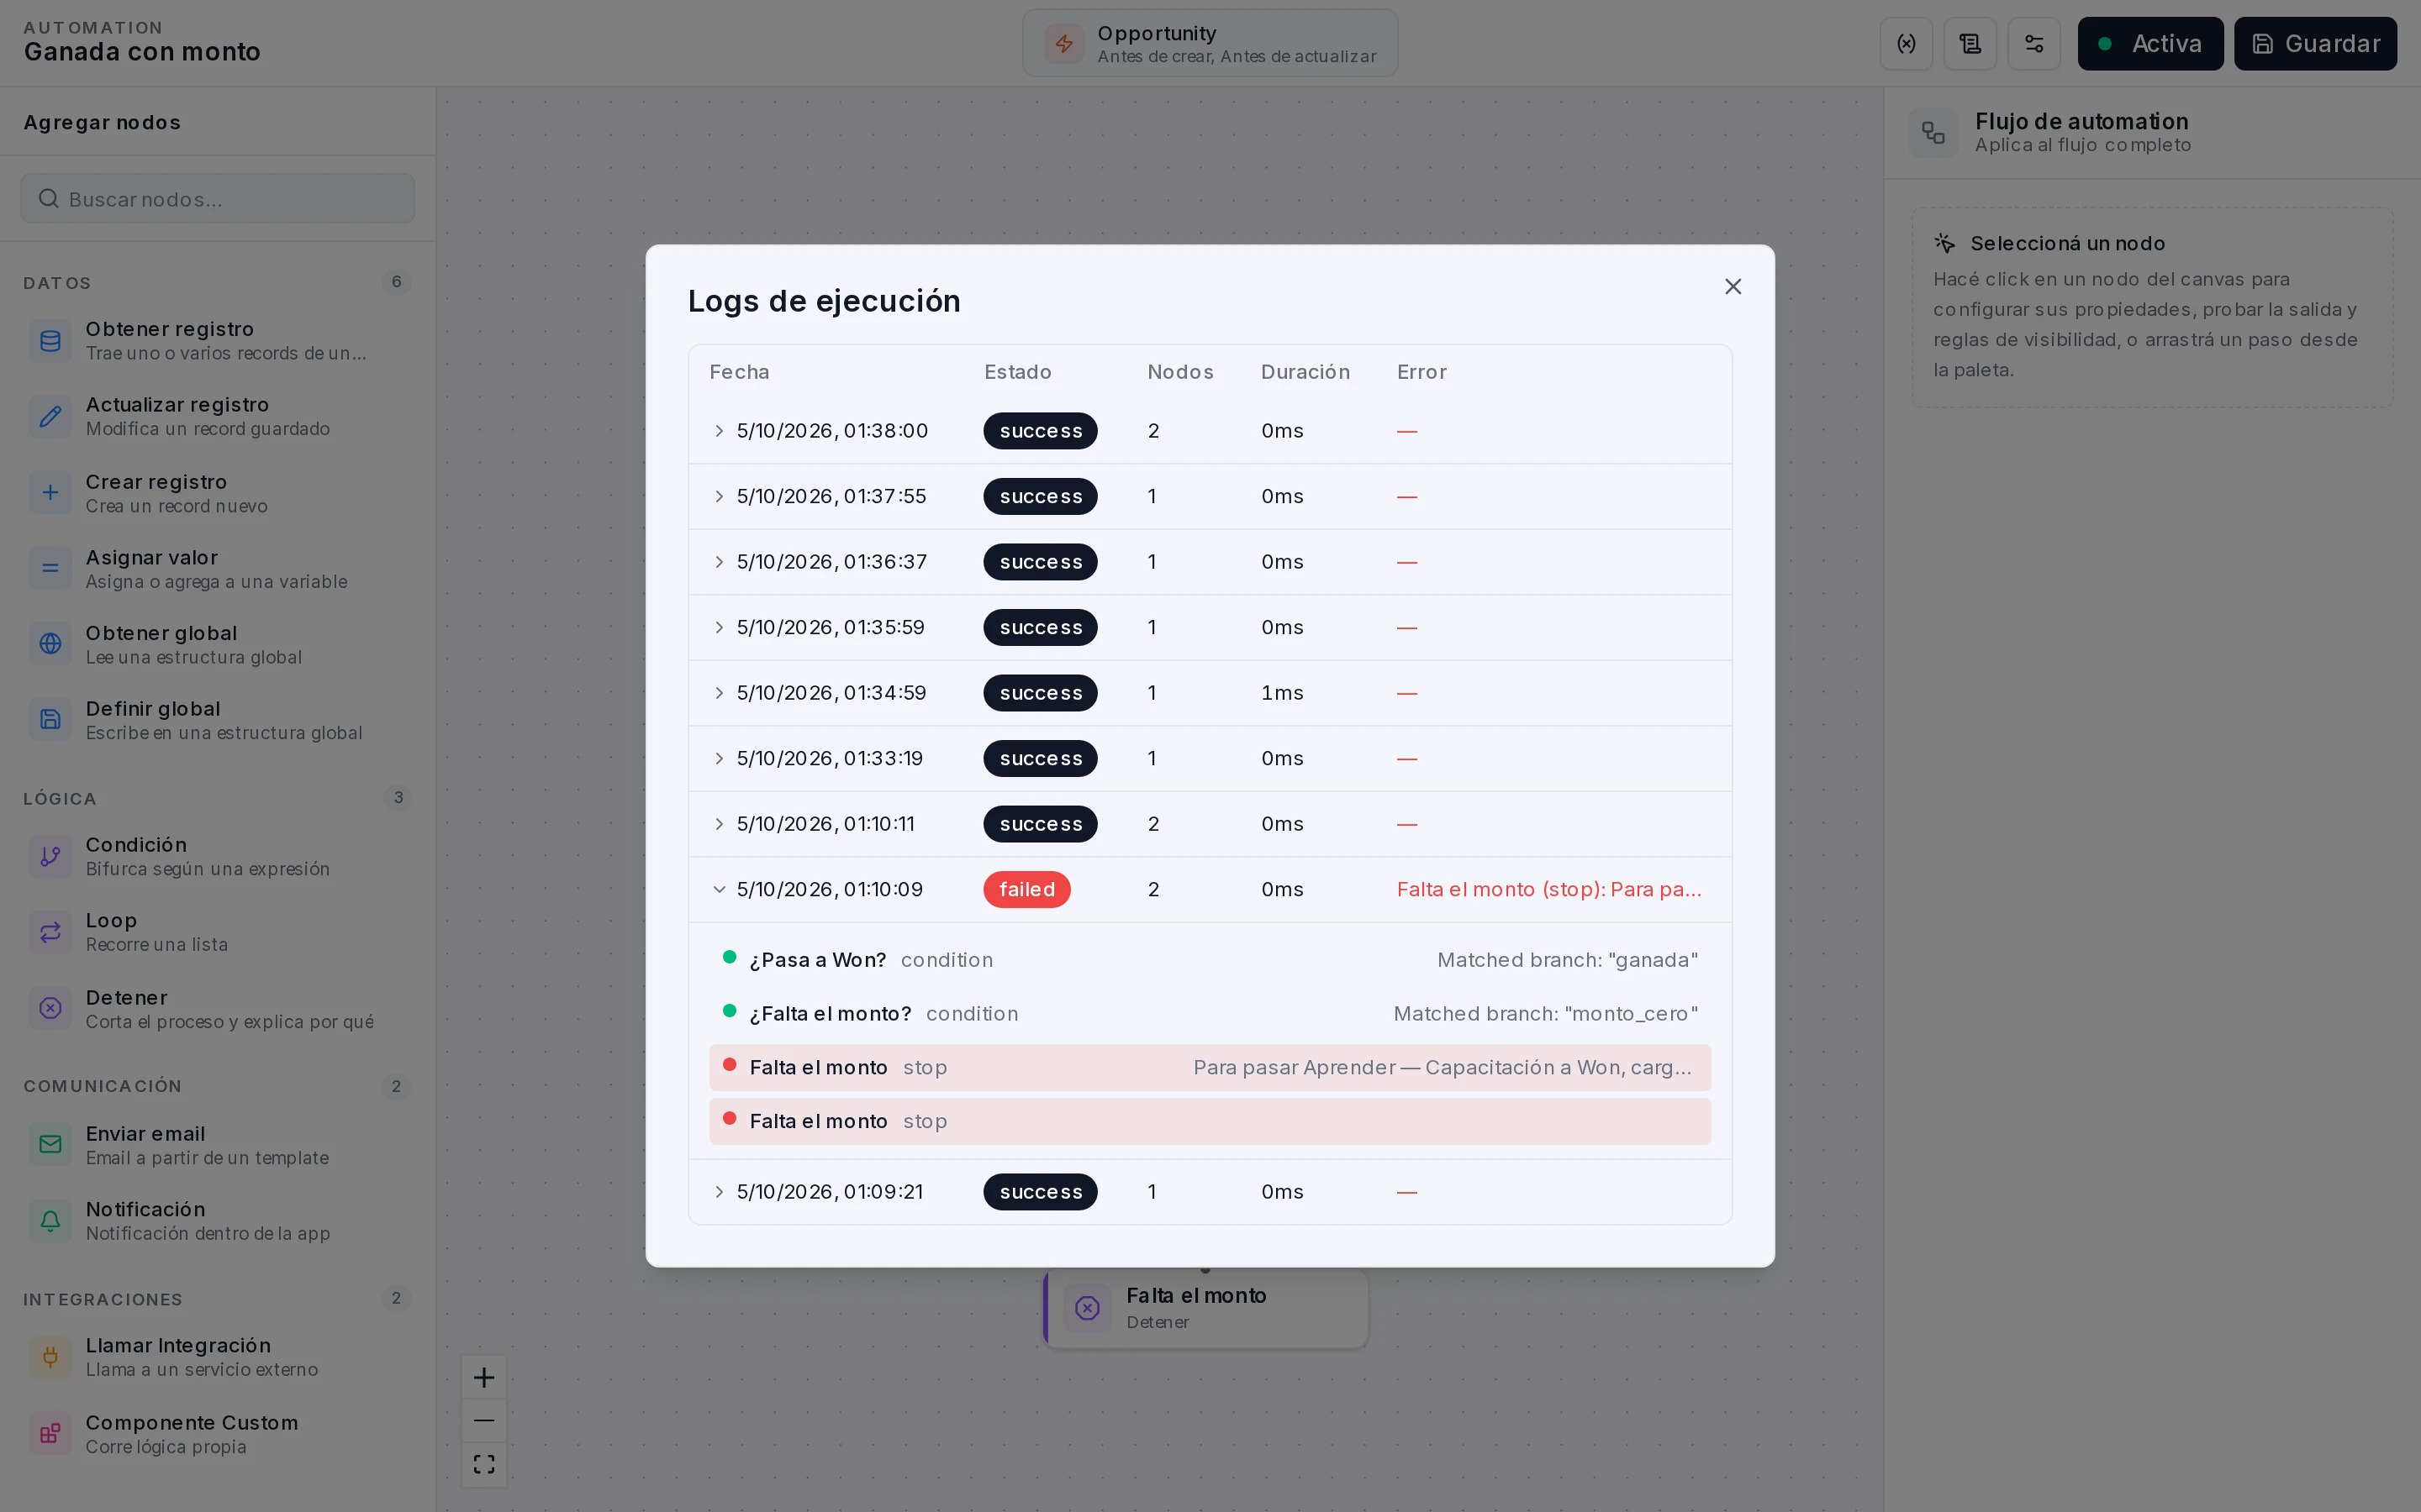
Task: Select the Falta el monto canvas node
Action: (1205, 1307)
